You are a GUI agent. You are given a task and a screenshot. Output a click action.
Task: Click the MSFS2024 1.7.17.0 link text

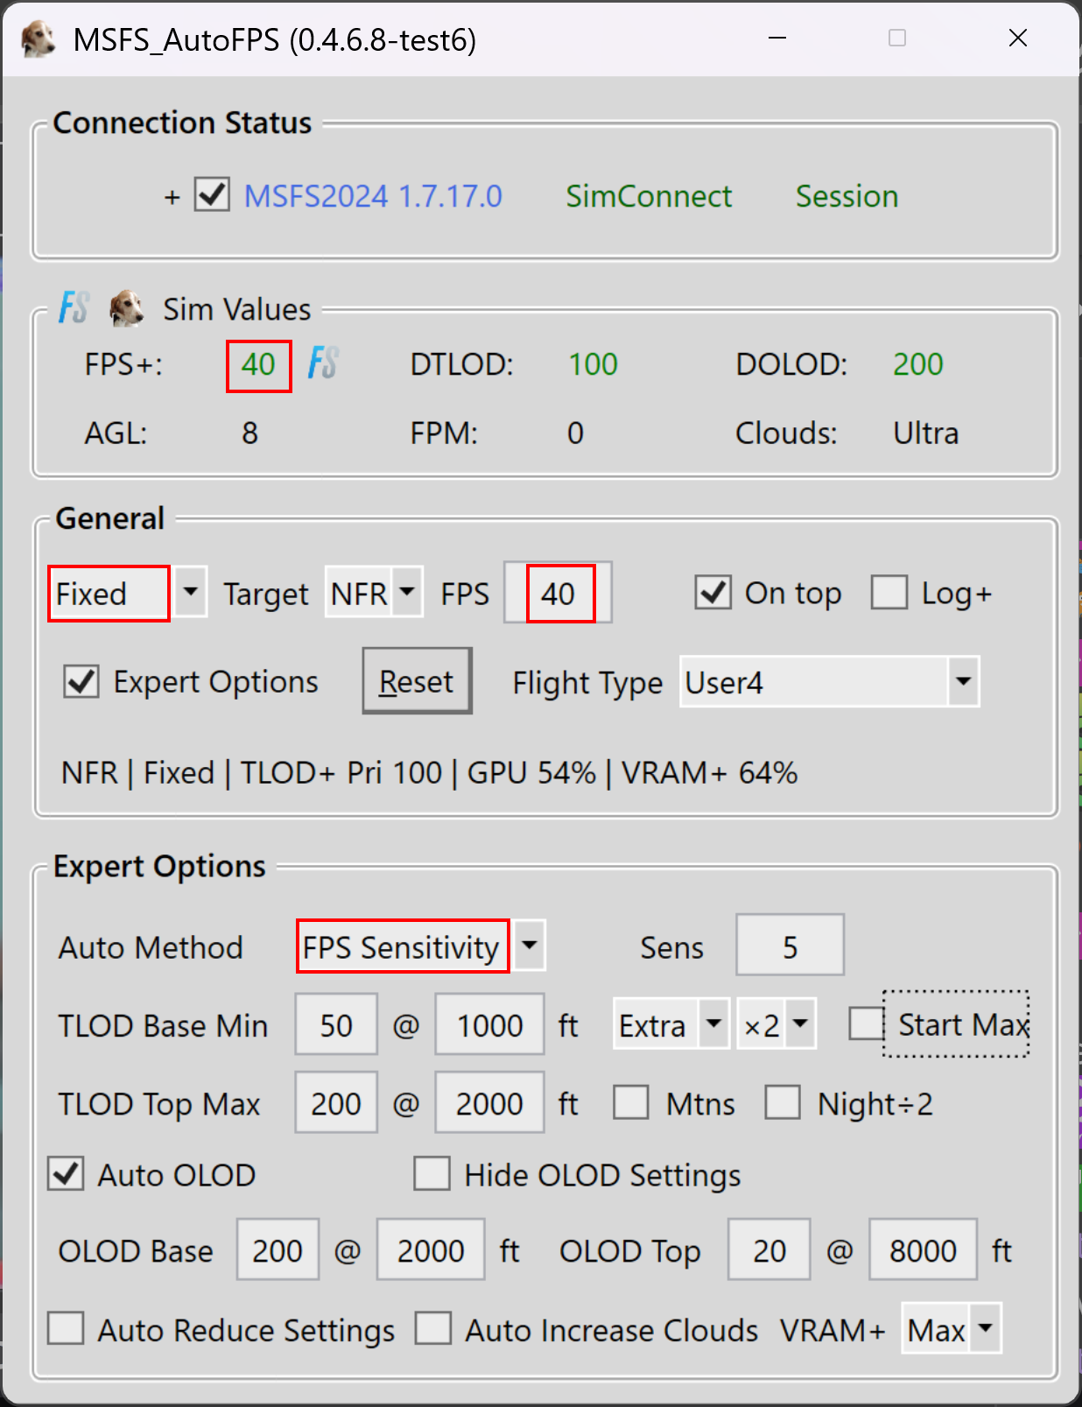pos(373,196)
